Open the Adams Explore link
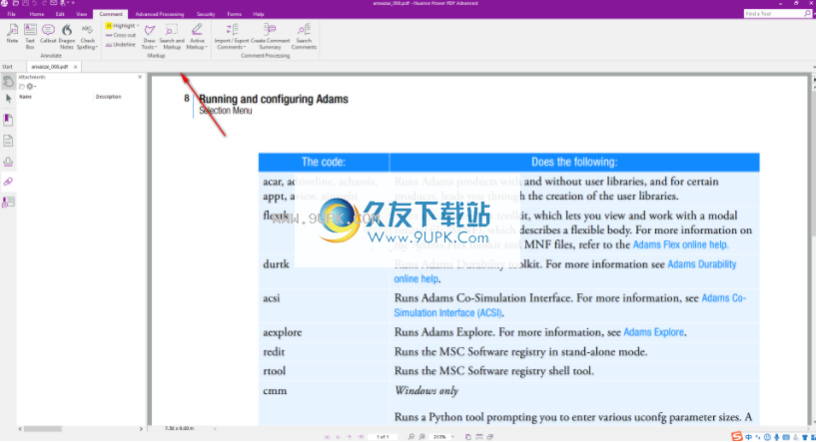The width and height of the screenshot is (816, 442). pyautogui.click(x=653, y=332)
